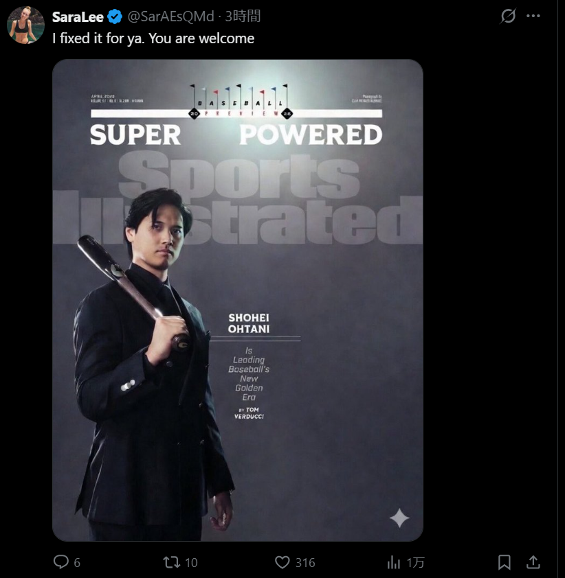Image resolution: width=565 pixels, height=578 pixels.
Task: Click the reply speech bubble icon
Action: tap(61, 562)
